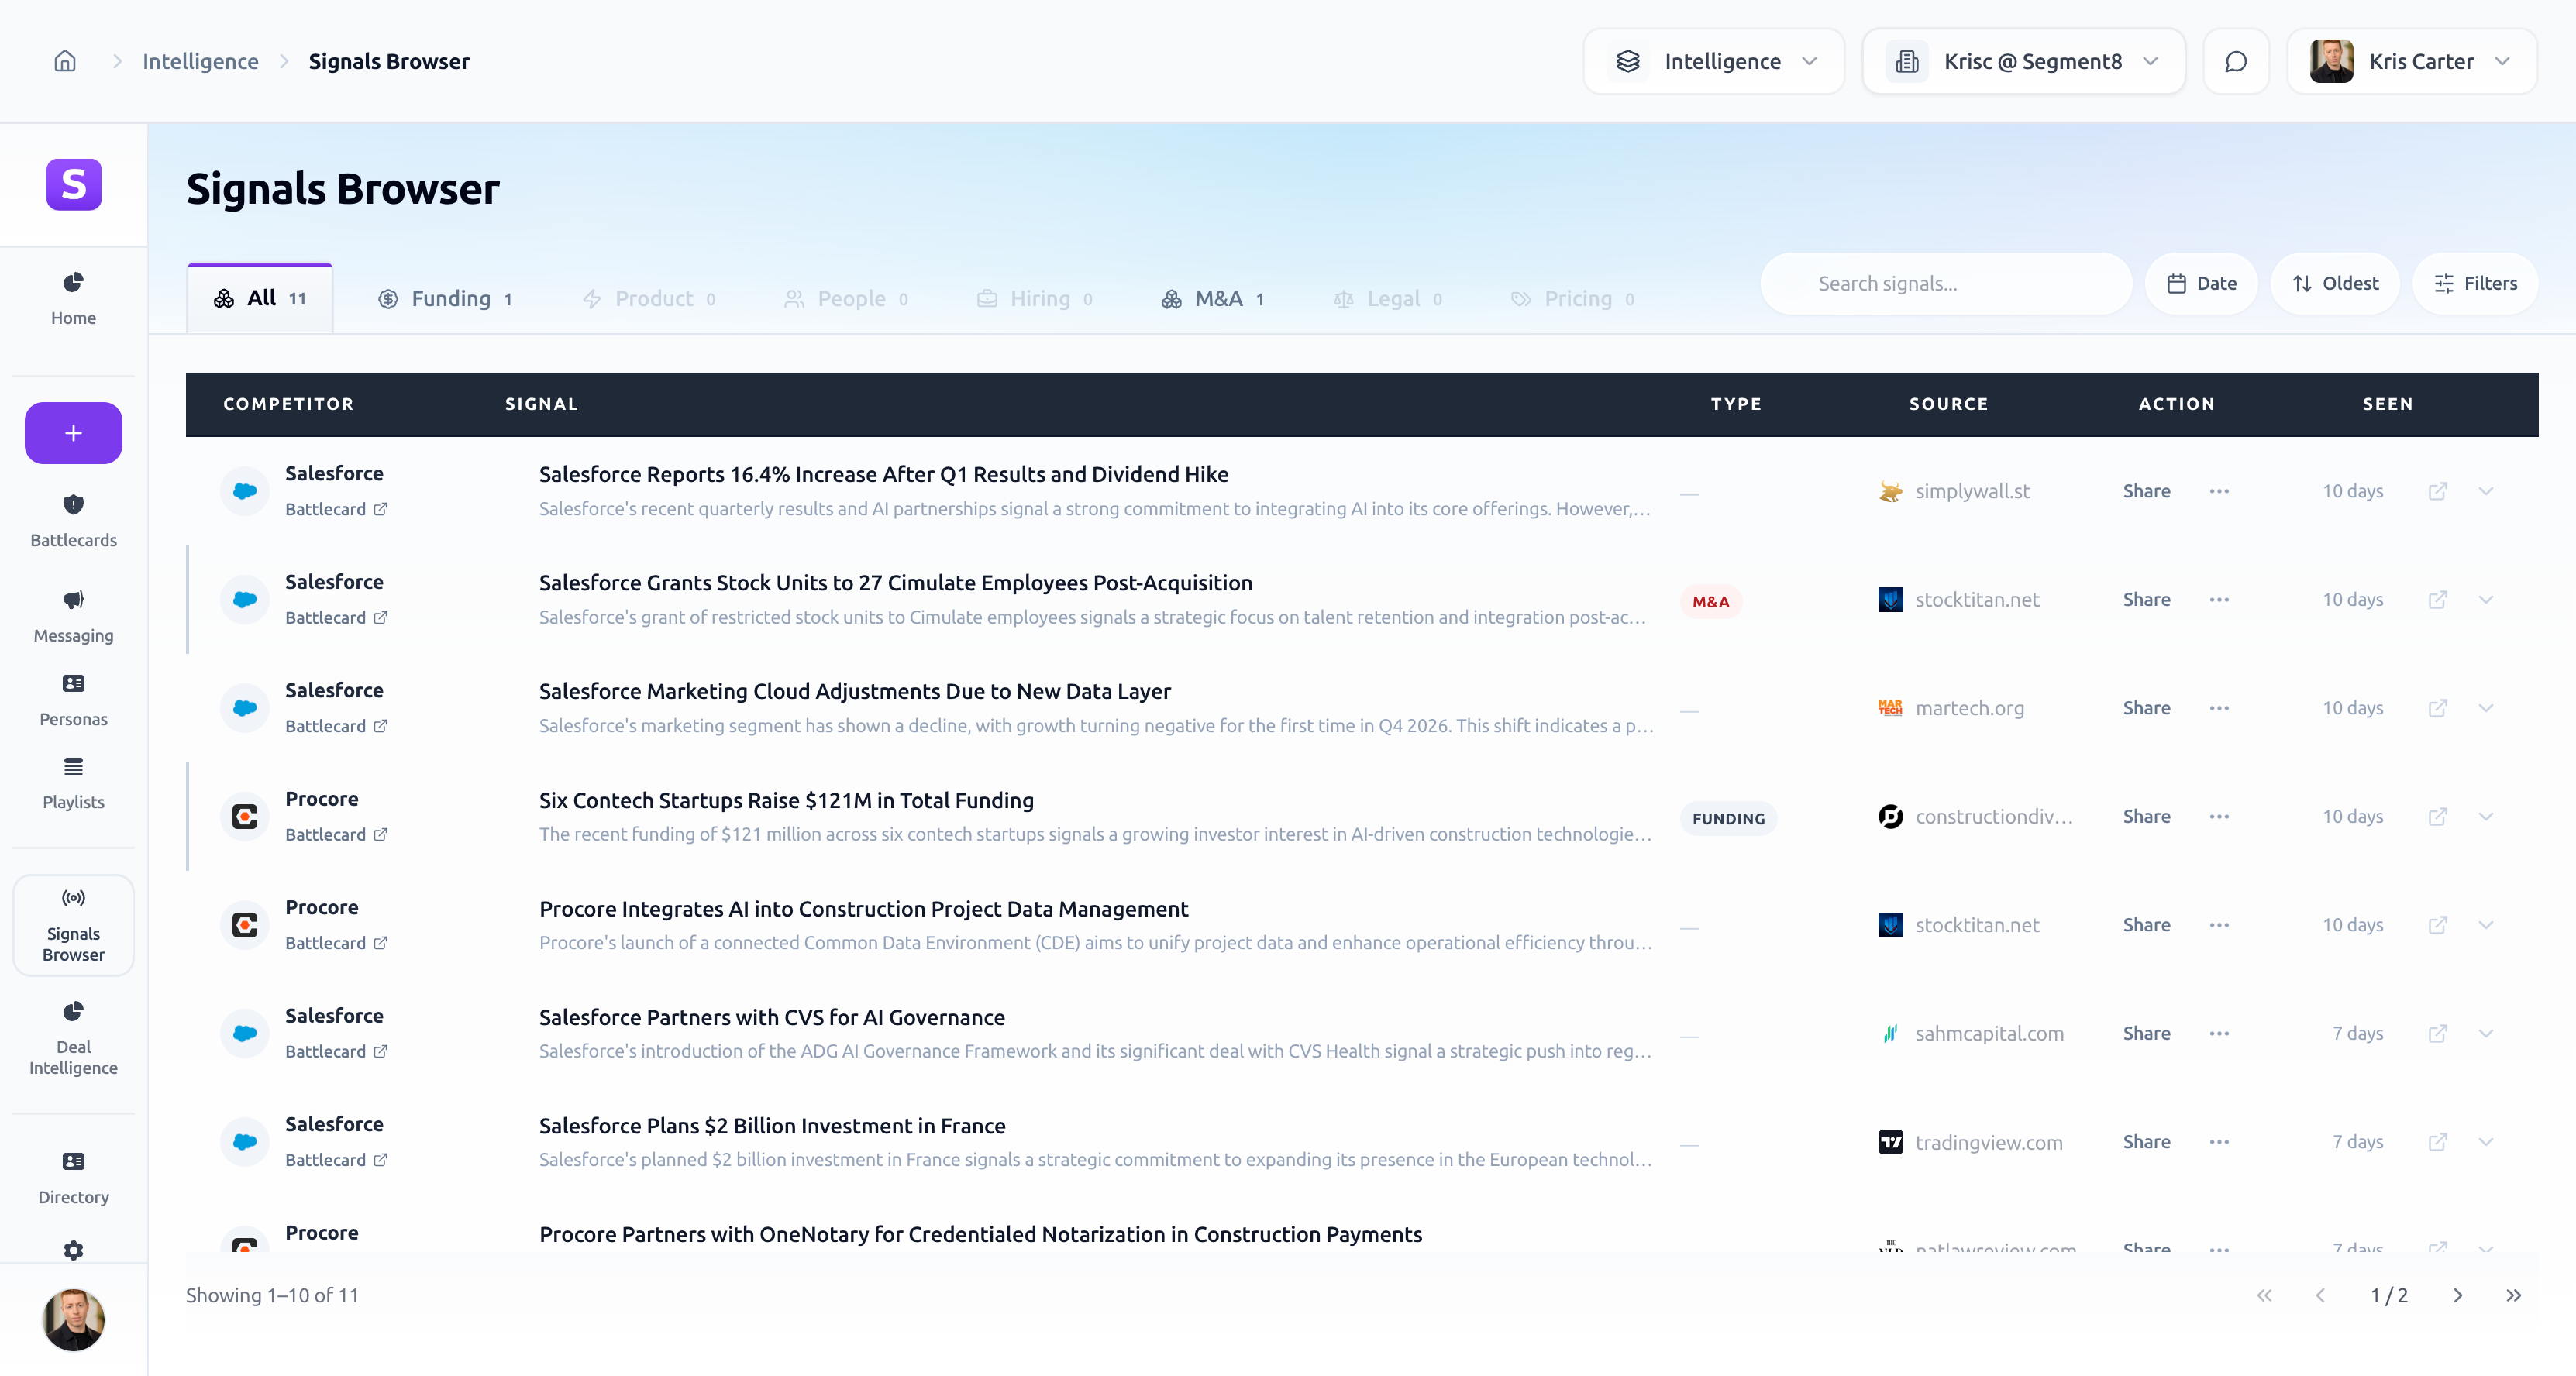
Task: Go to the next page of signals
Action: point(2458,1296)
